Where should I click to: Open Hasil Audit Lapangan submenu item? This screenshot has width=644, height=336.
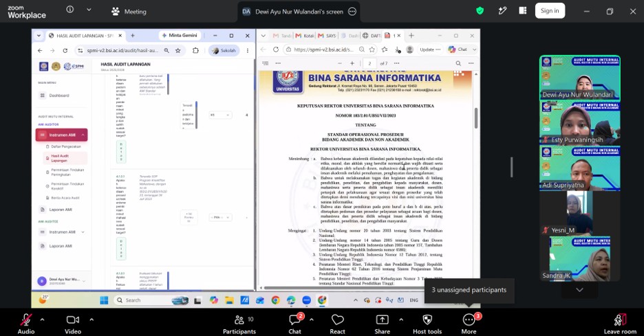(66, 158)
